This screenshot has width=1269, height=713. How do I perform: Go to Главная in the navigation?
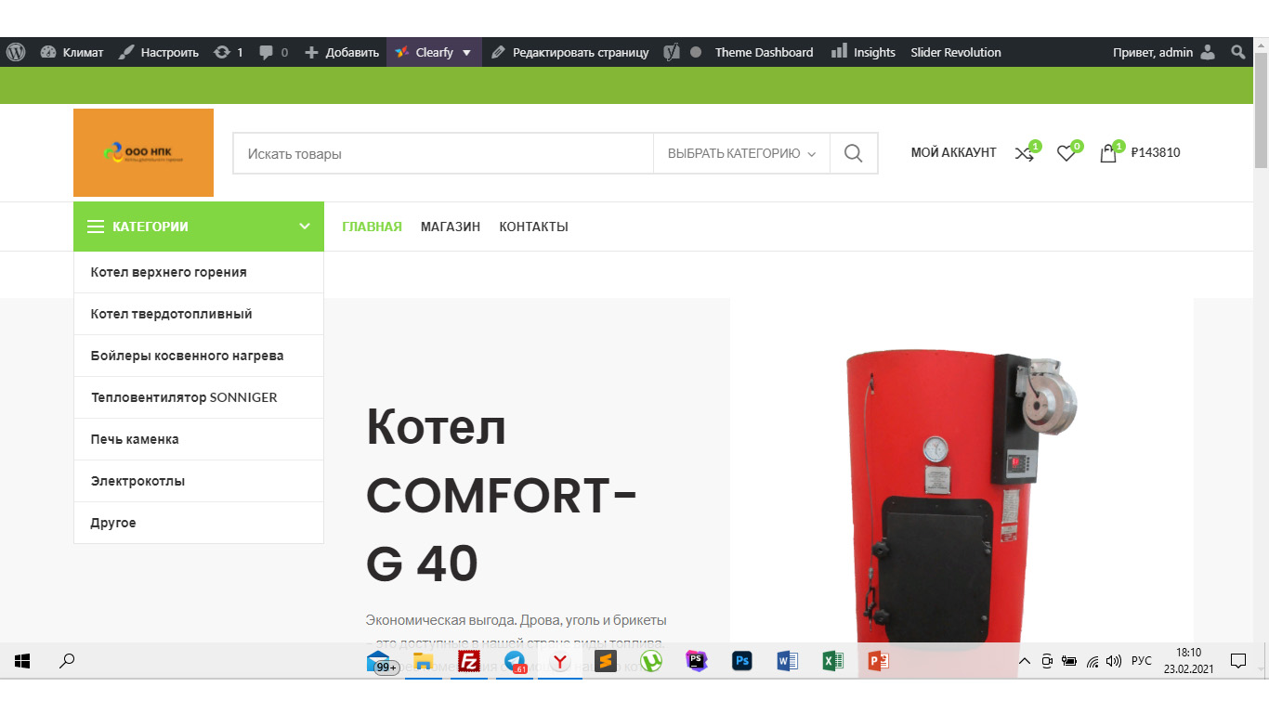tap(372, 227)
